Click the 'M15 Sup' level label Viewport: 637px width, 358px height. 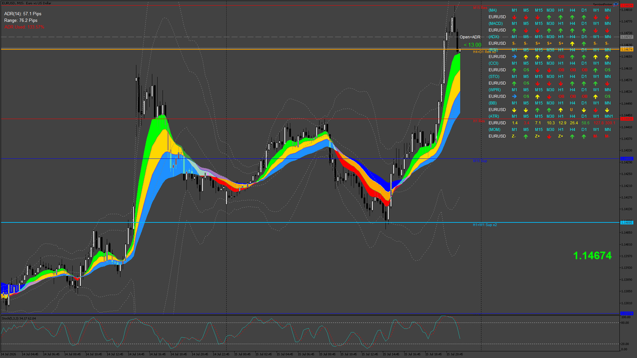click(x=480, y=160)
